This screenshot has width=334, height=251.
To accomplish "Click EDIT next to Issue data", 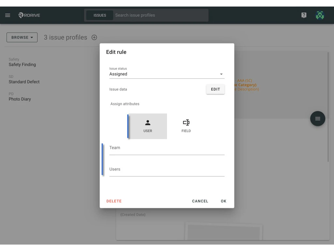I will [215, 89].
